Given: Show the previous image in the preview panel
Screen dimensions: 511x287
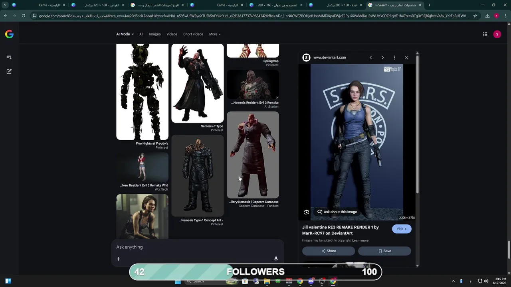Looking at the screenshot, I should [370, 57].
